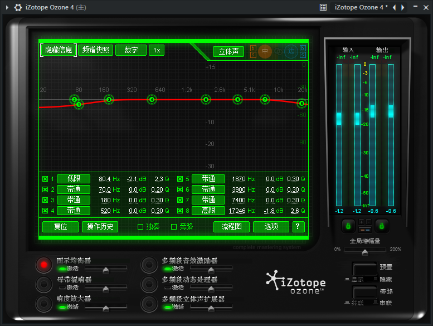
Task: Expand the plugin menu arrow in title bar
Action: (x=7, y=7)
